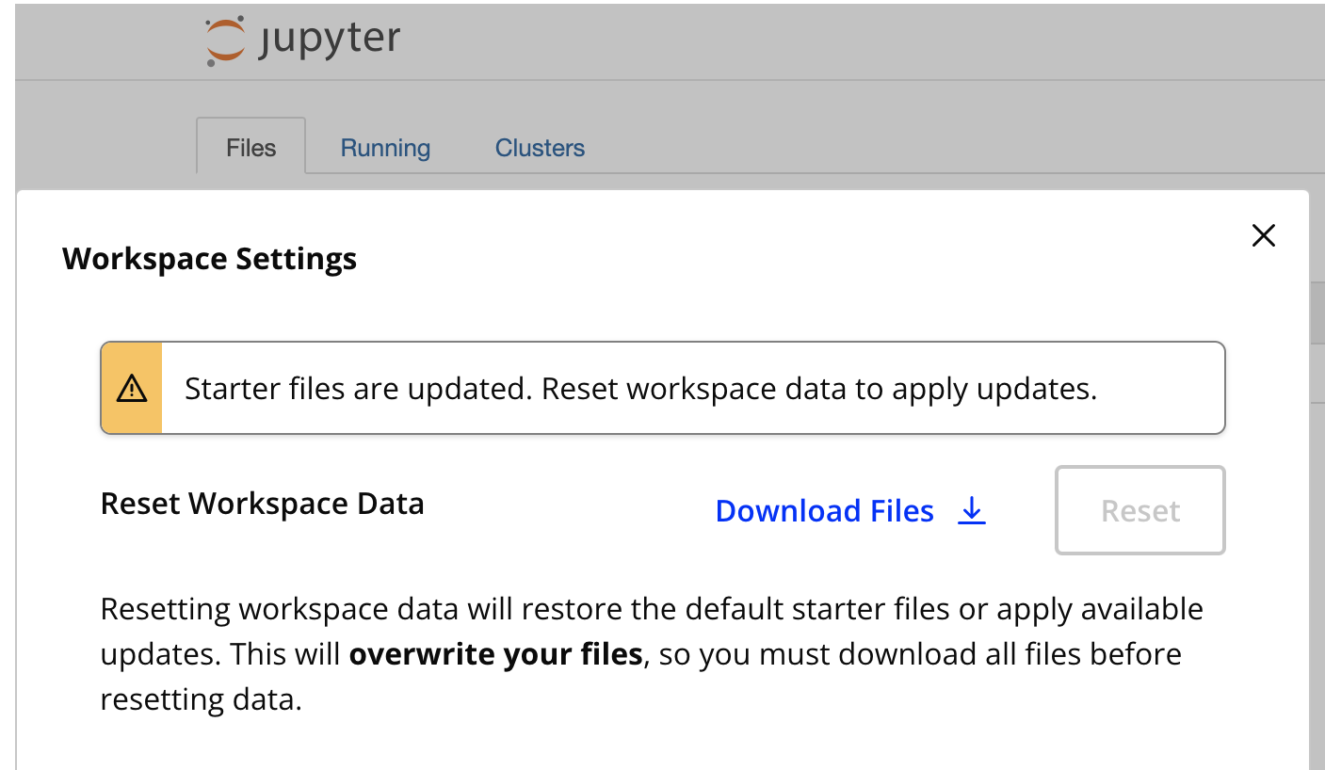Click the Jupyter circular orbit emblem
Viewport: 1325px width, 770px height.
[223, 38]
